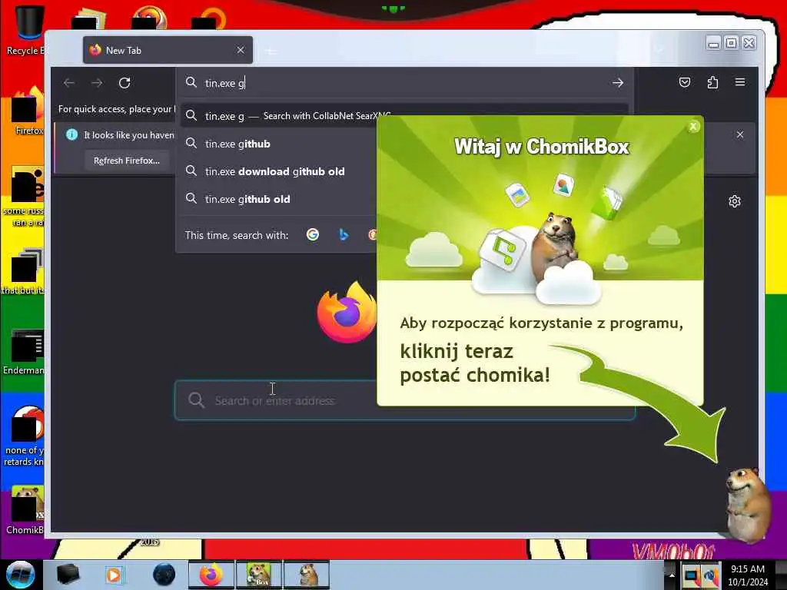Screen dimensions: 787x590
Task: Open the ChomikBox desktop shortcut
Action: (x=26, y=509)
